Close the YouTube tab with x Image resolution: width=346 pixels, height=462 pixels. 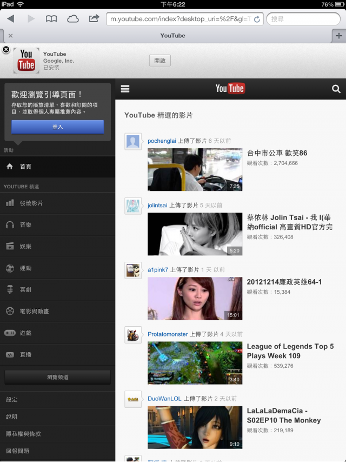pyautogui.click(x=11, y=36)
